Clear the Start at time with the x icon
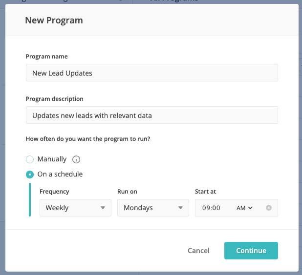Screen dimensions: 302x275 coord(268,208)
